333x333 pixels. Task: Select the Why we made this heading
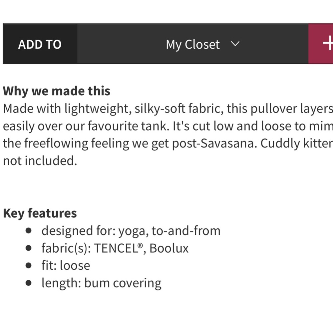pyautogui.click(x=57, y=91)
